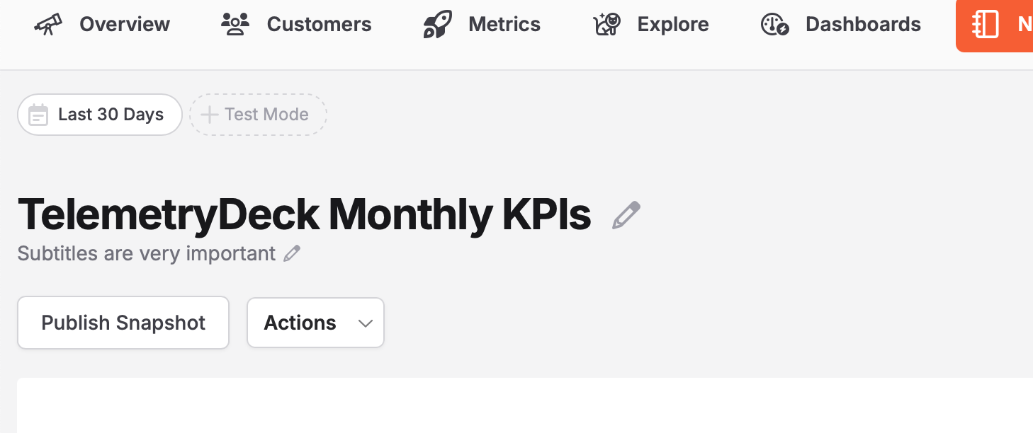1033x433 pixels.
Task: Click the rocket icon beside Metrics
Action: click(438, 25)
